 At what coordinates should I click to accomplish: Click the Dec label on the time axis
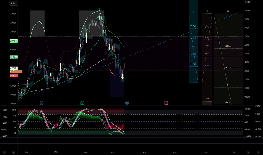click(27, 152)
